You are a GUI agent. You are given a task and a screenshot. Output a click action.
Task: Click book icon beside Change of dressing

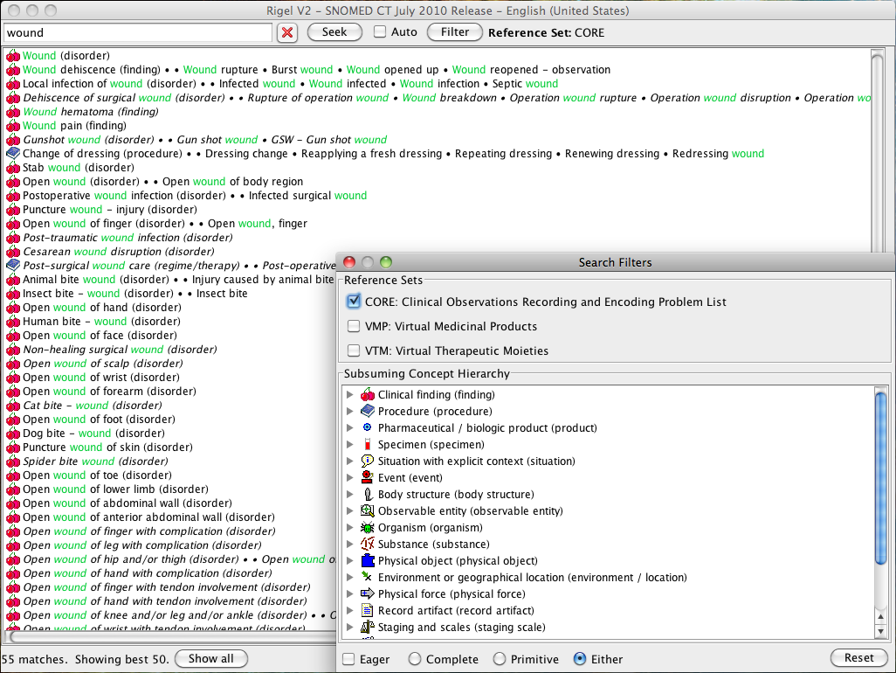(x=13, y=153)
